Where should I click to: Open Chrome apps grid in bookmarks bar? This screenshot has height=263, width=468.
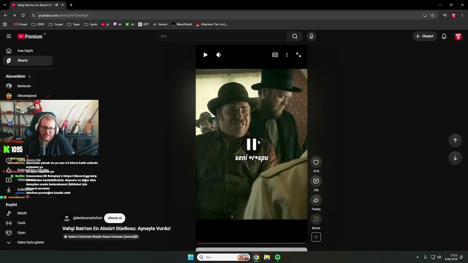pos(5,24)
